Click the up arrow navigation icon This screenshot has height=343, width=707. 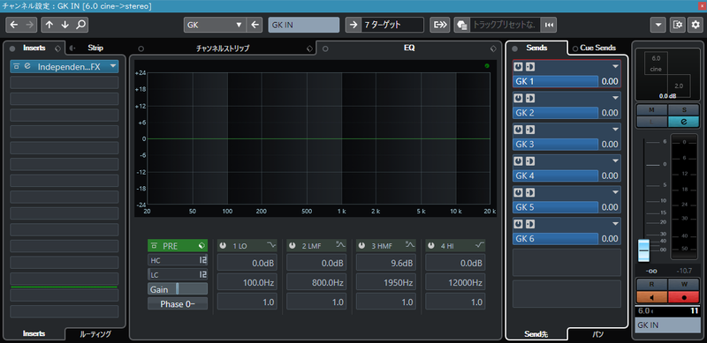tap(49, 25)
